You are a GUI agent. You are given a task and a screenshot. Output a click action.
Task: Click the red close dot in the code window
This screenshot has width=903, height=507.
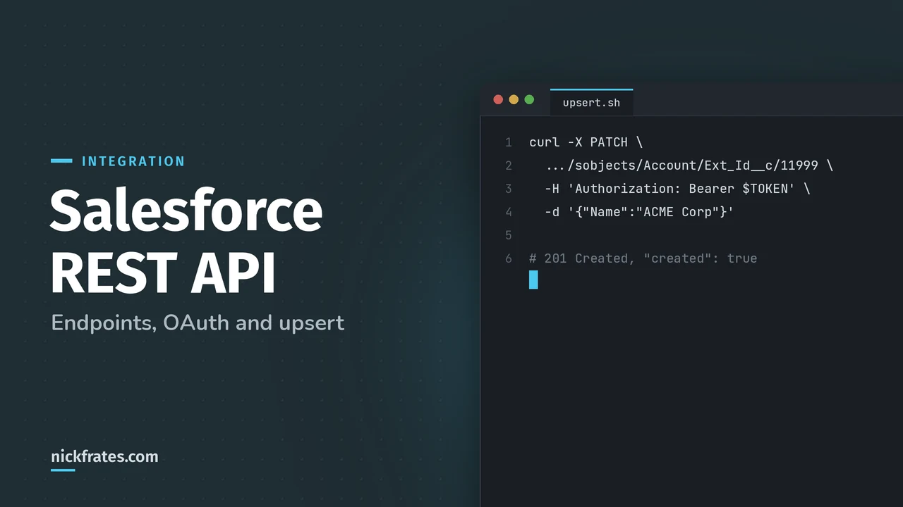(498, 100)
